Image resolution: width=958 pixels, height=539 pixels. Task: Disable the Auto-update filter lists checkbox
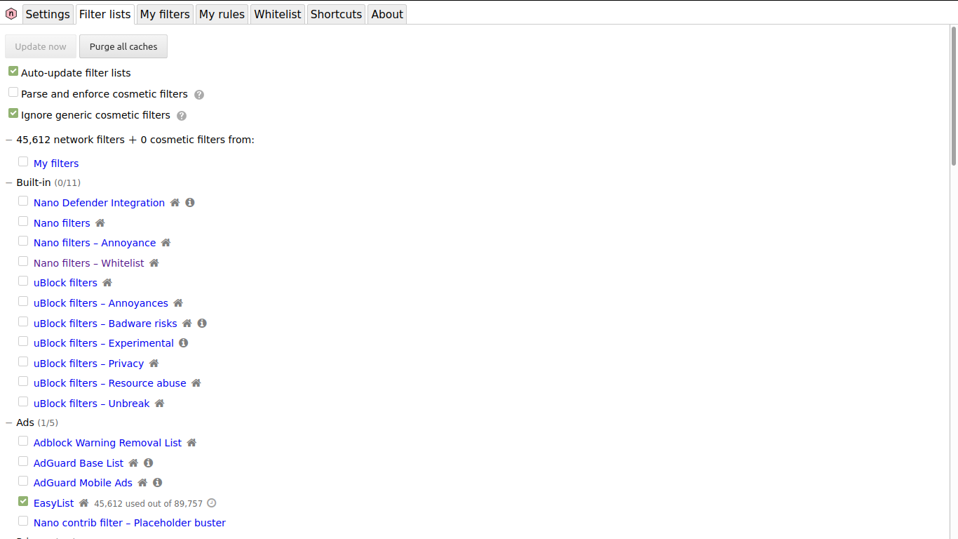coord(13,70)
